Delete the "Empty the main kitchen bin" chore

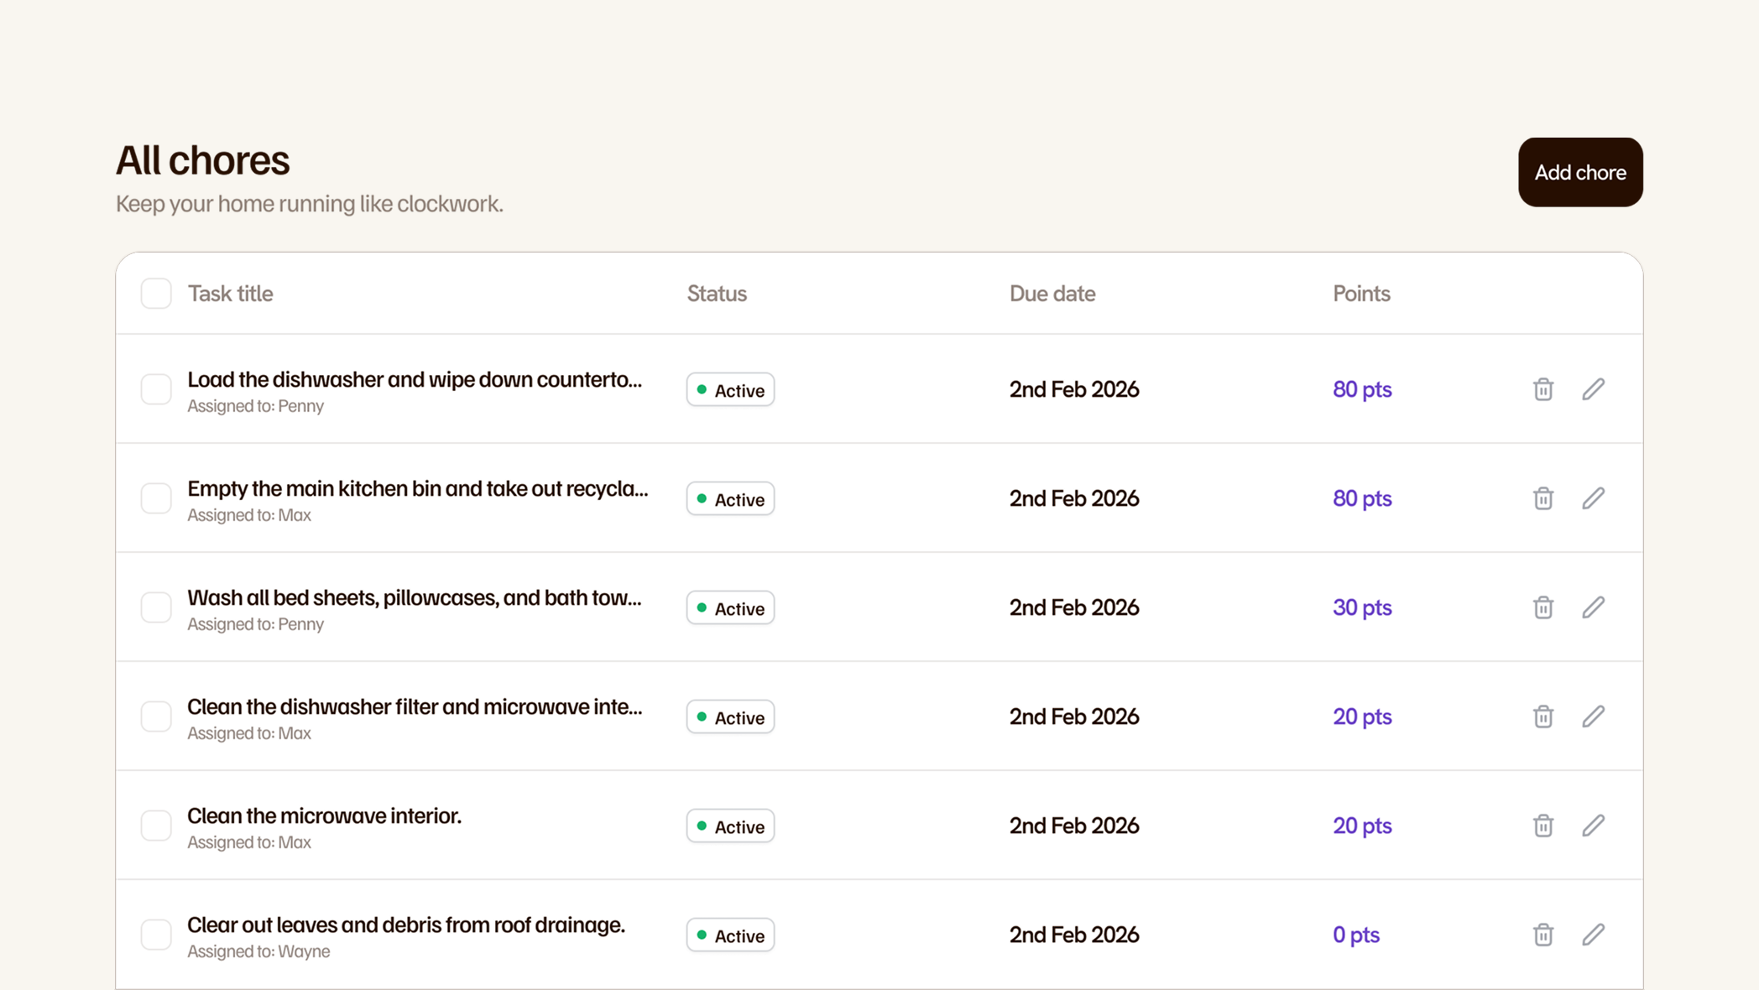coord(1542,498)
